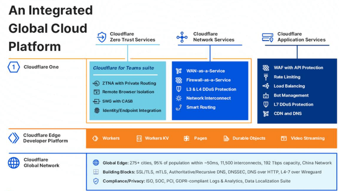Screen dimensions: 339x191
Task: Select the 'Cloudflare Zero Trust Services' heading
Action: click(x=132, y=37)
